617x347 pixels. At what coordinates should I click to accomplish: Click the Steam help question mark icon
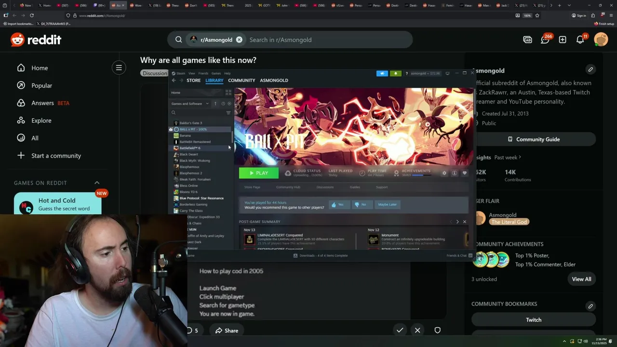tap(406, 73)
